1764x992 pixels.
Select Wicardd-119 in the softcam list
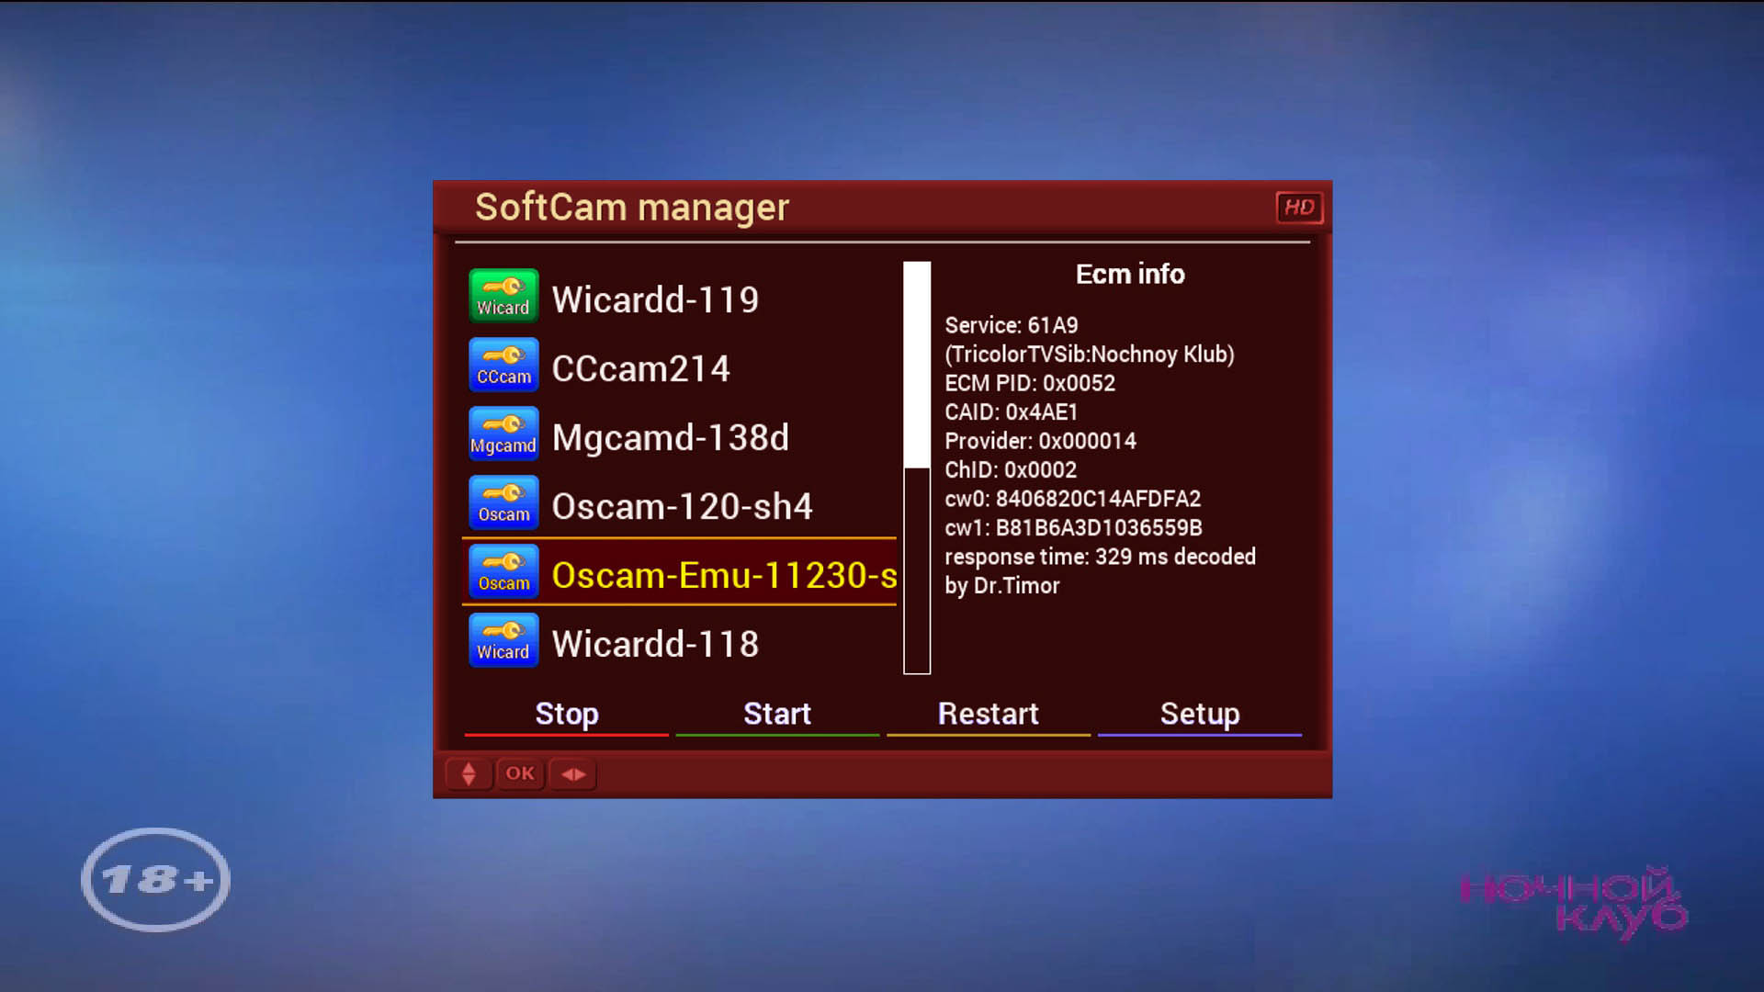click(x=655, y=300)
